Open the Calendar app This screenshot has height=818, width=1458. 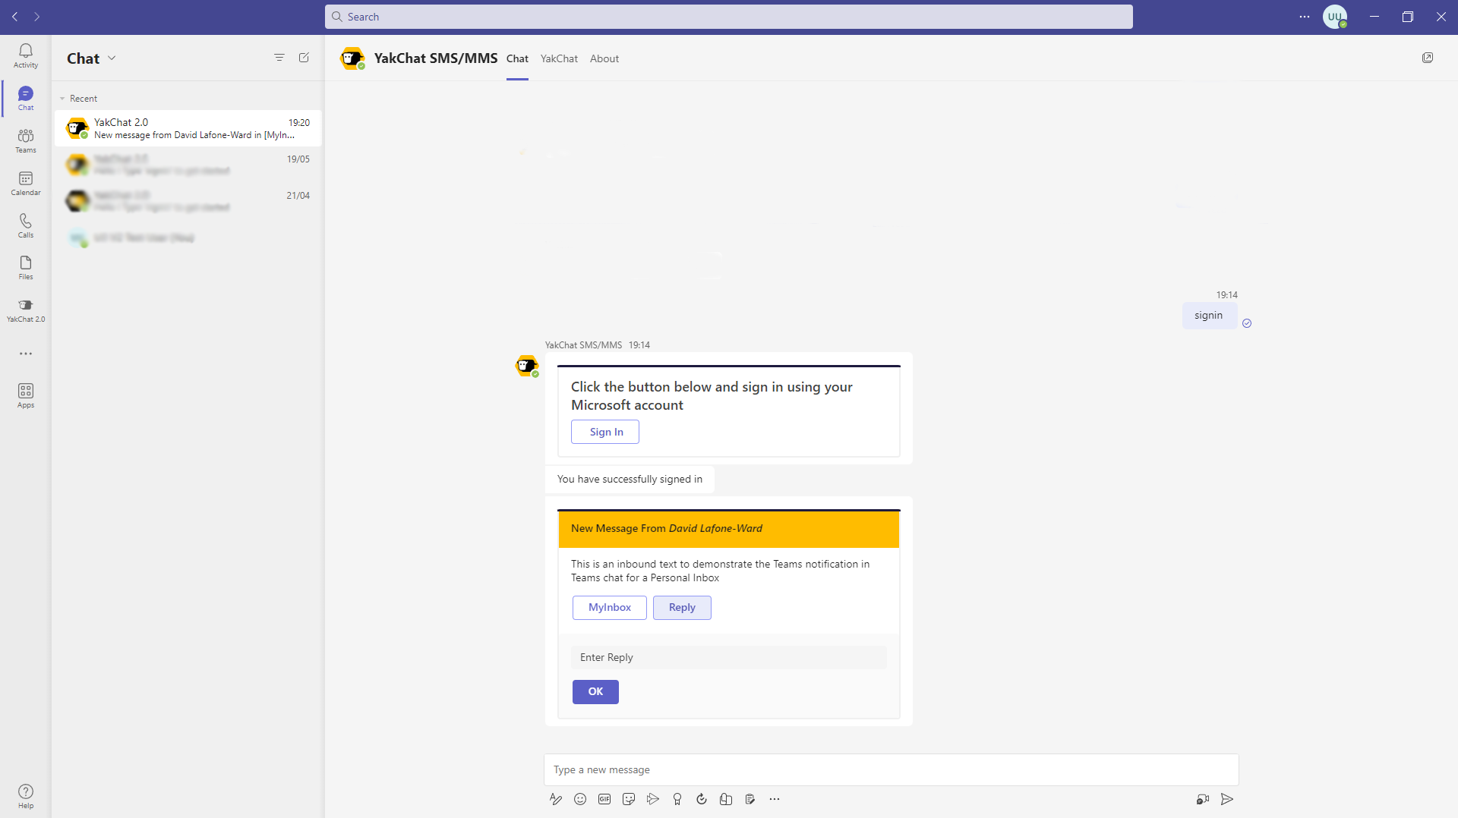(x=26, y=183)
